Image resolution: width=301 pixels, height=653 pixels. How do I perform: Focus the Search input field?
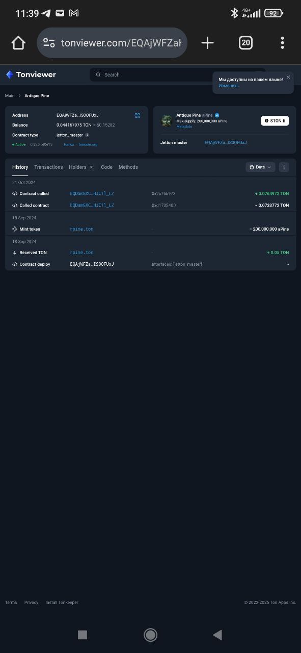(x=178, y=74)
